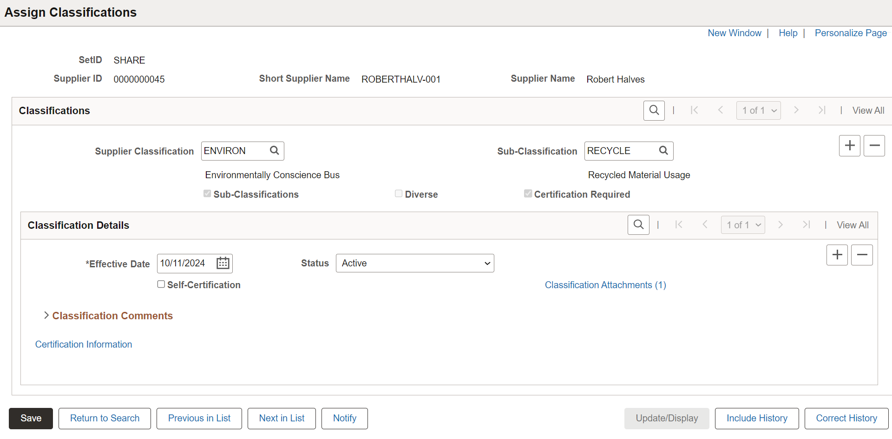The image size is (892, 439).
Task: Add a new Classifications row with plus icon
Action: (x=849, y=146)
